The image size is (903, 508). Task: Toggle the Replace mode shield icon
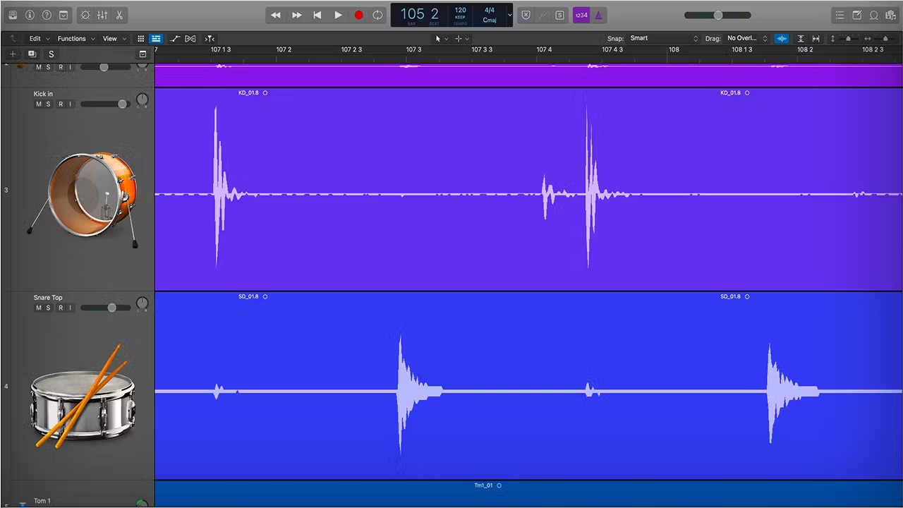526,15
